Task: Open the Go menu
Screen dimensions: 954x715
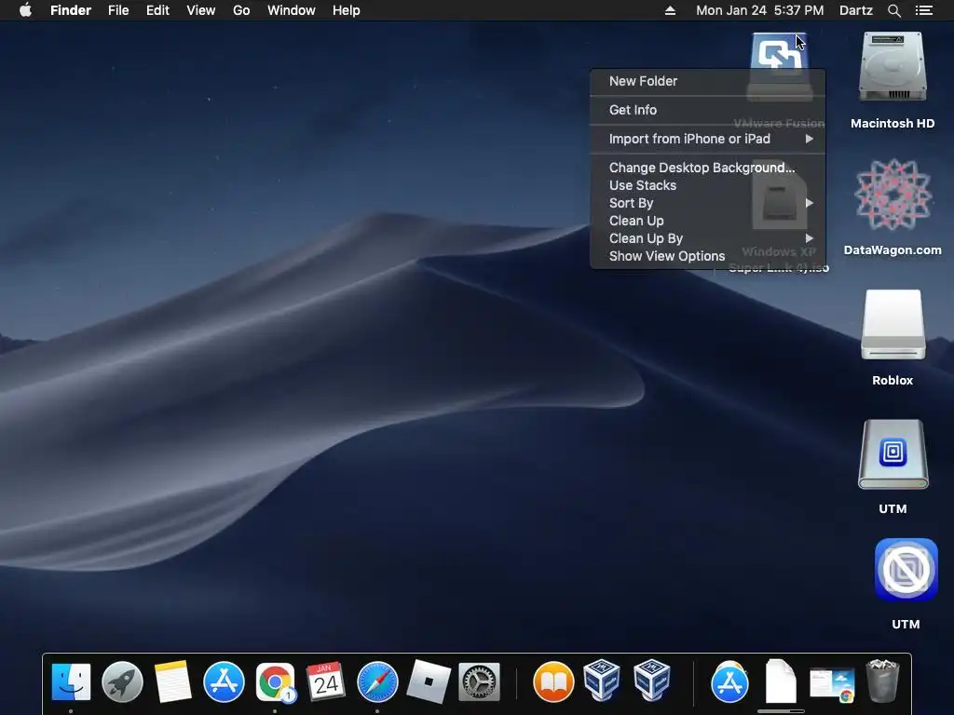Action: [241, 10]
